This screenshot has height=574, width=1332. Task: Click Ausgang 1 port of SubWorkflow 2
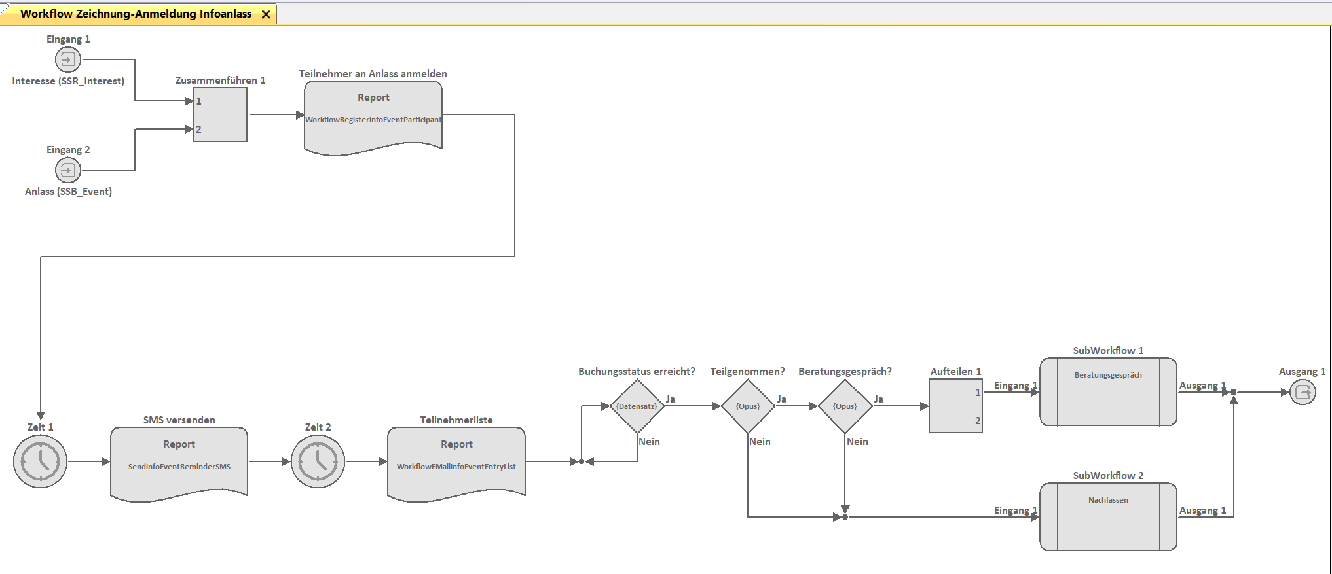tap(1202, 511)
